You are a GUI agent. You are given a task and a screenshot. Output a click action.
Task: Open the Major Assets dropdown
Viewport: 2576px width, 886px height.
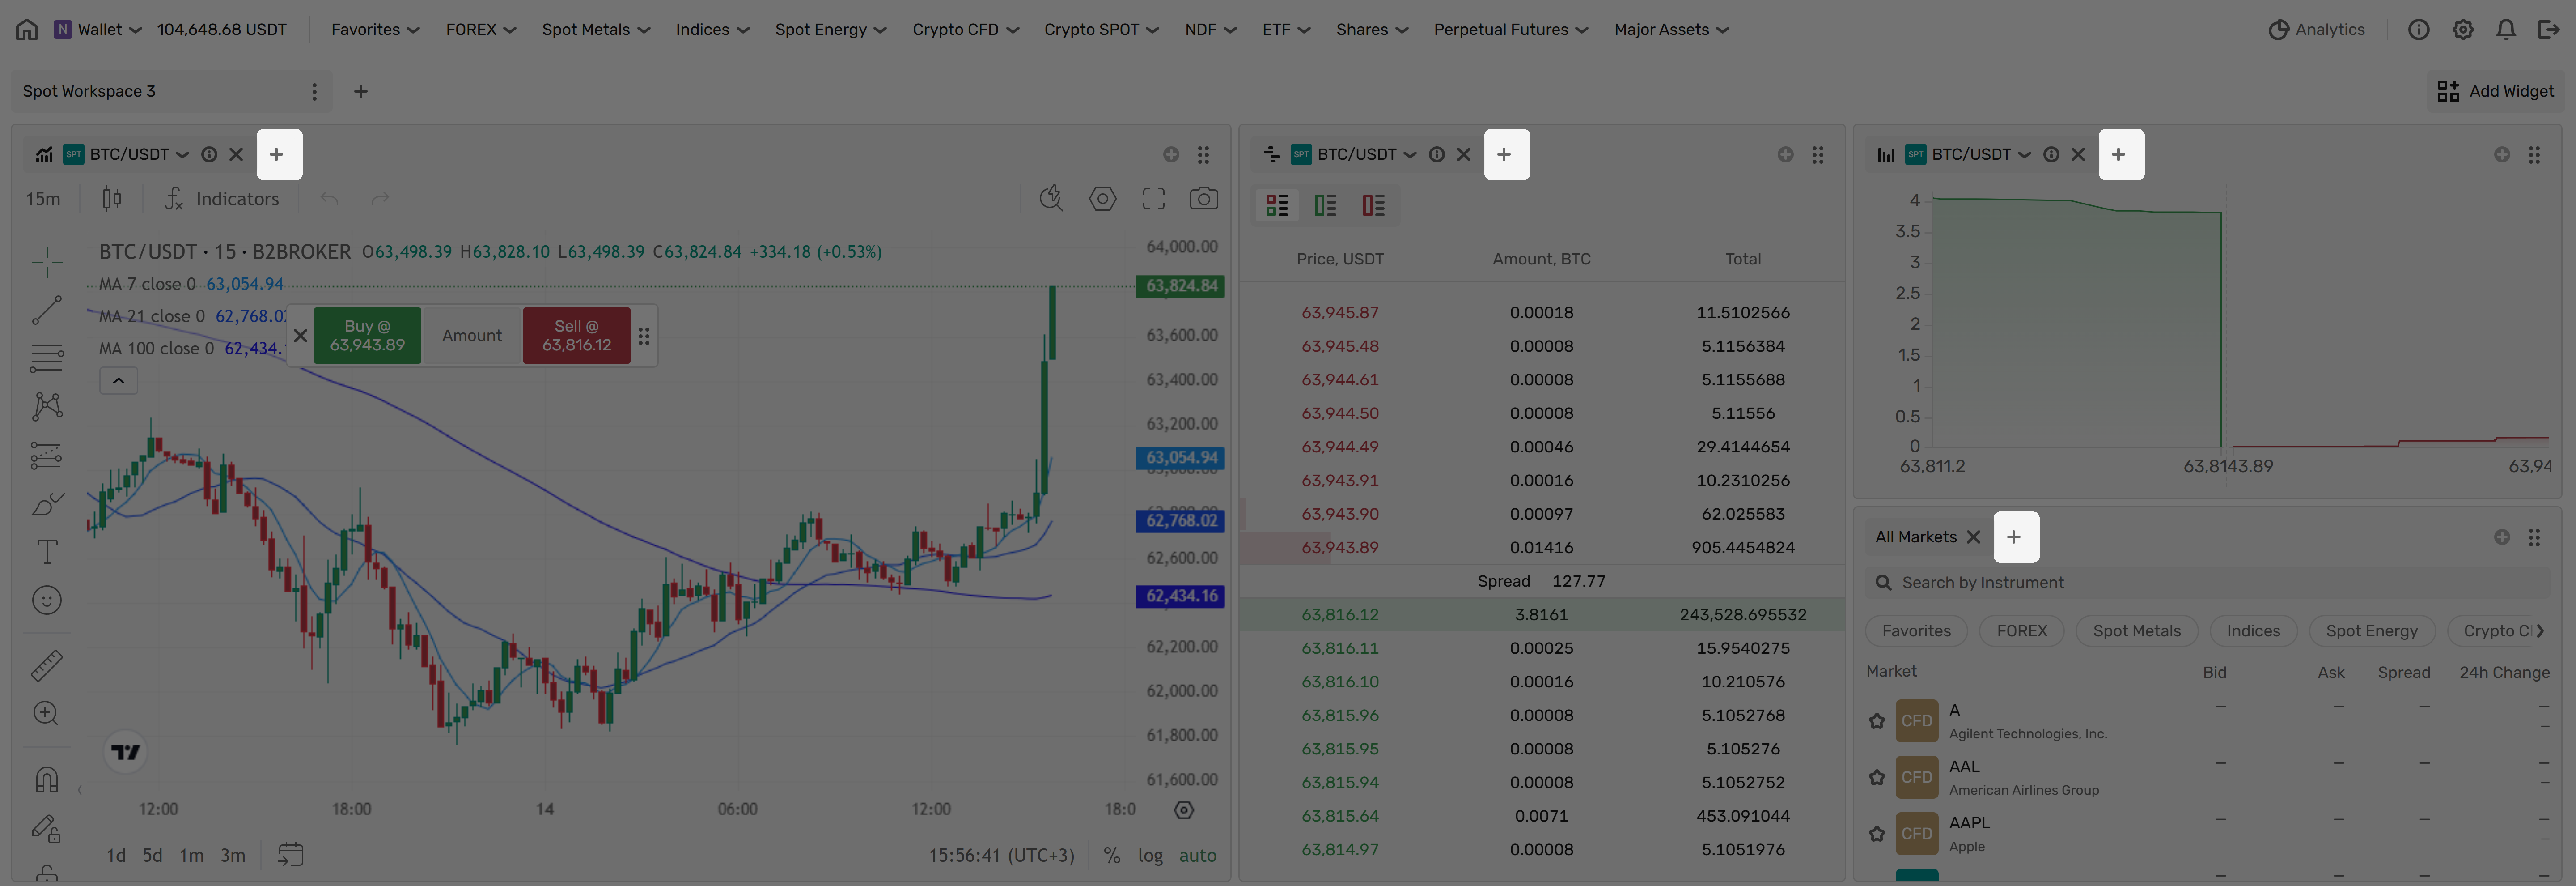pos(1672,29)
